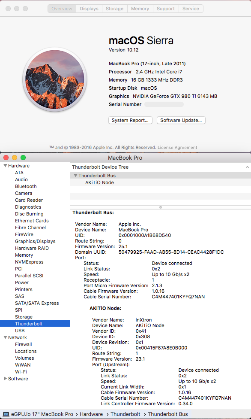
Task: Click the UID value 0x0001000A1B68D540
Action: [145, 235]
